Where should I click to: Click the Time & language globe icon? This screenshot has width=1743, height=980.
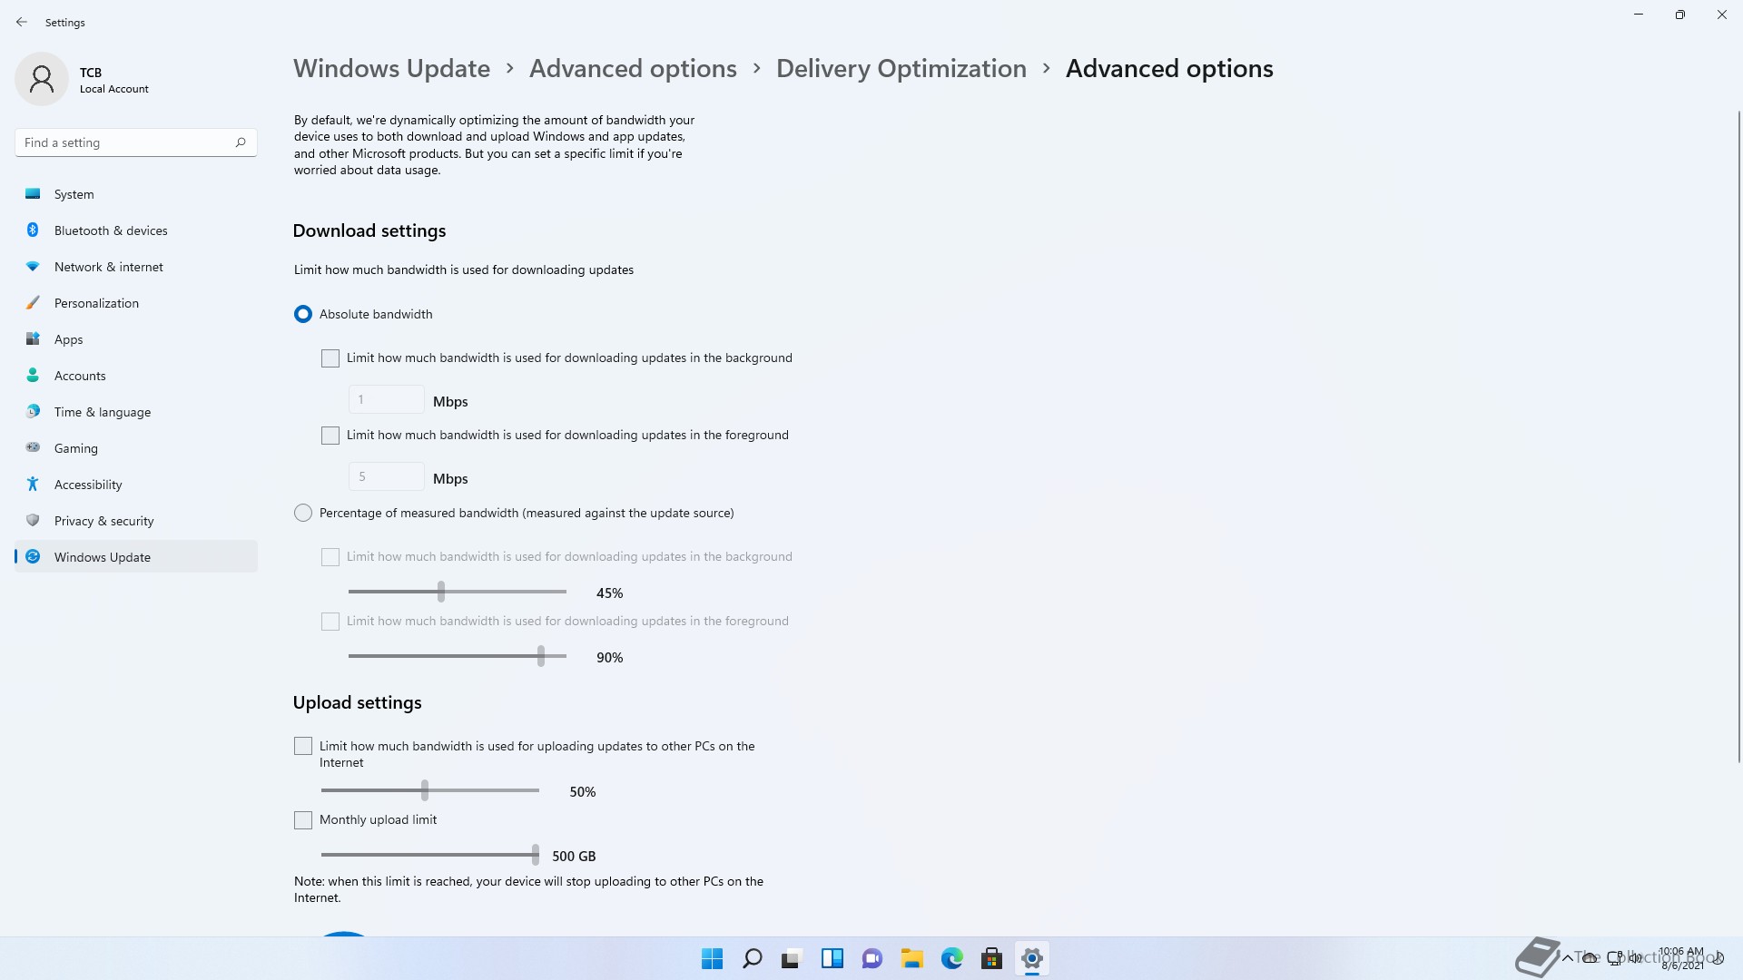click(33, 412)
